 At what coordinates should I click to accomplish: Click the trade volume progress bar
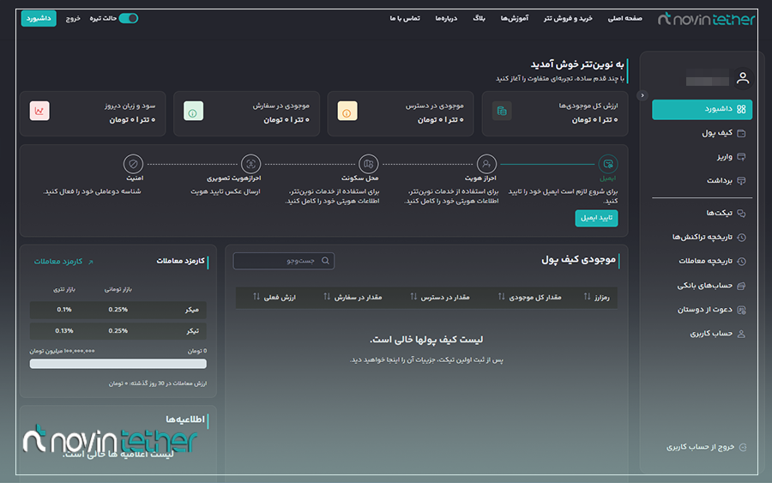click(x=118, y=364)
